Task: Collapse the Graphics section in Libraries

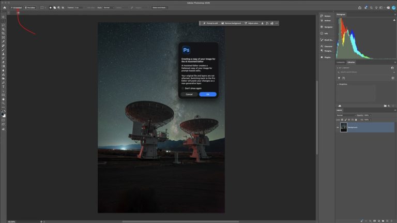Action: pos(338,84)
